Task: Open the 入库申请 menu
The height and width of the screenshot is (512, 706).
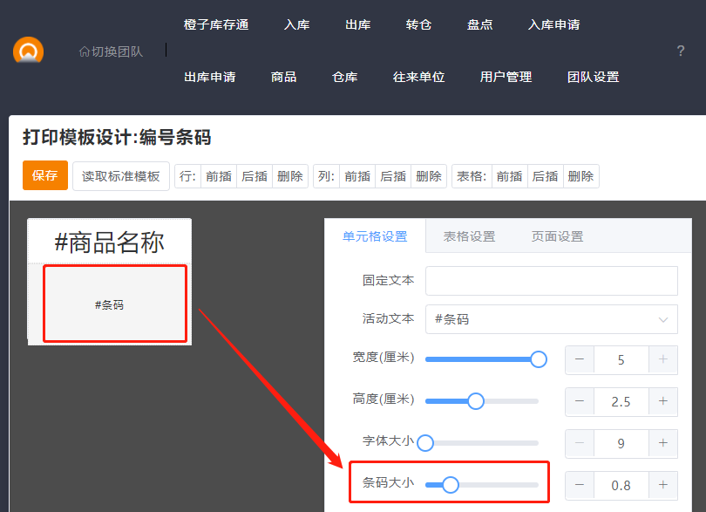Action: click(553, 24)
